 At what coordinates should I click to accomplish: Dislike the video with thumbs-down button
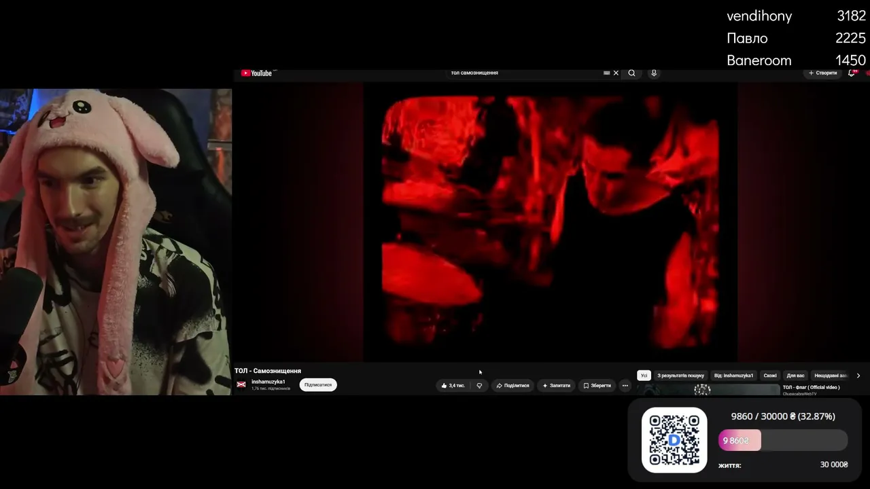pos(479,385)
